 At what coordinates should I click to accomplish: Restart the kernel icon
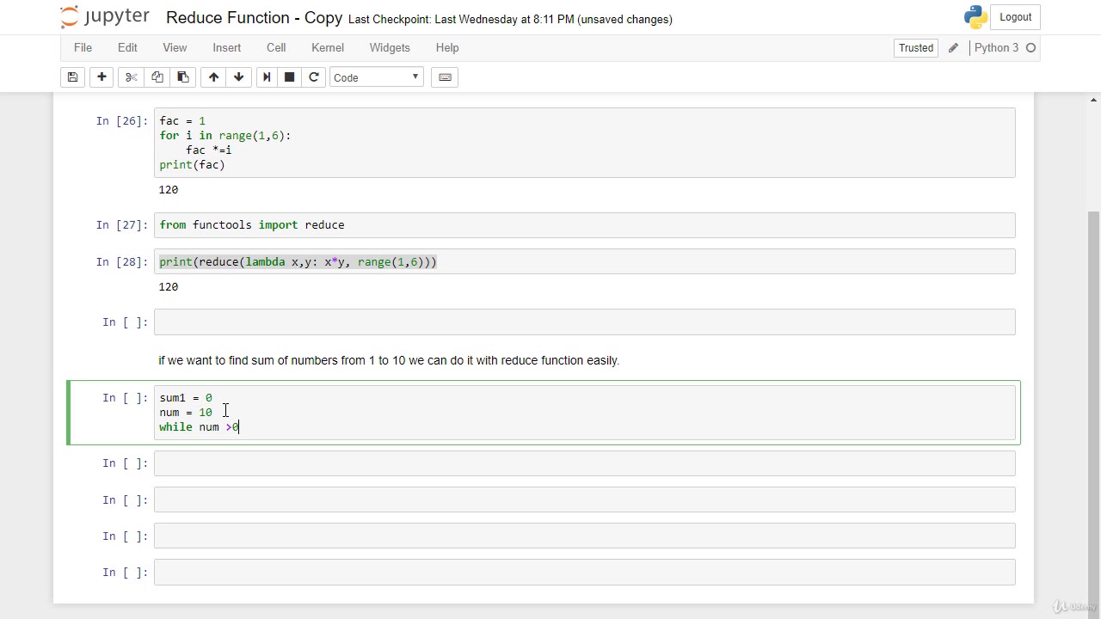(314, 77)
